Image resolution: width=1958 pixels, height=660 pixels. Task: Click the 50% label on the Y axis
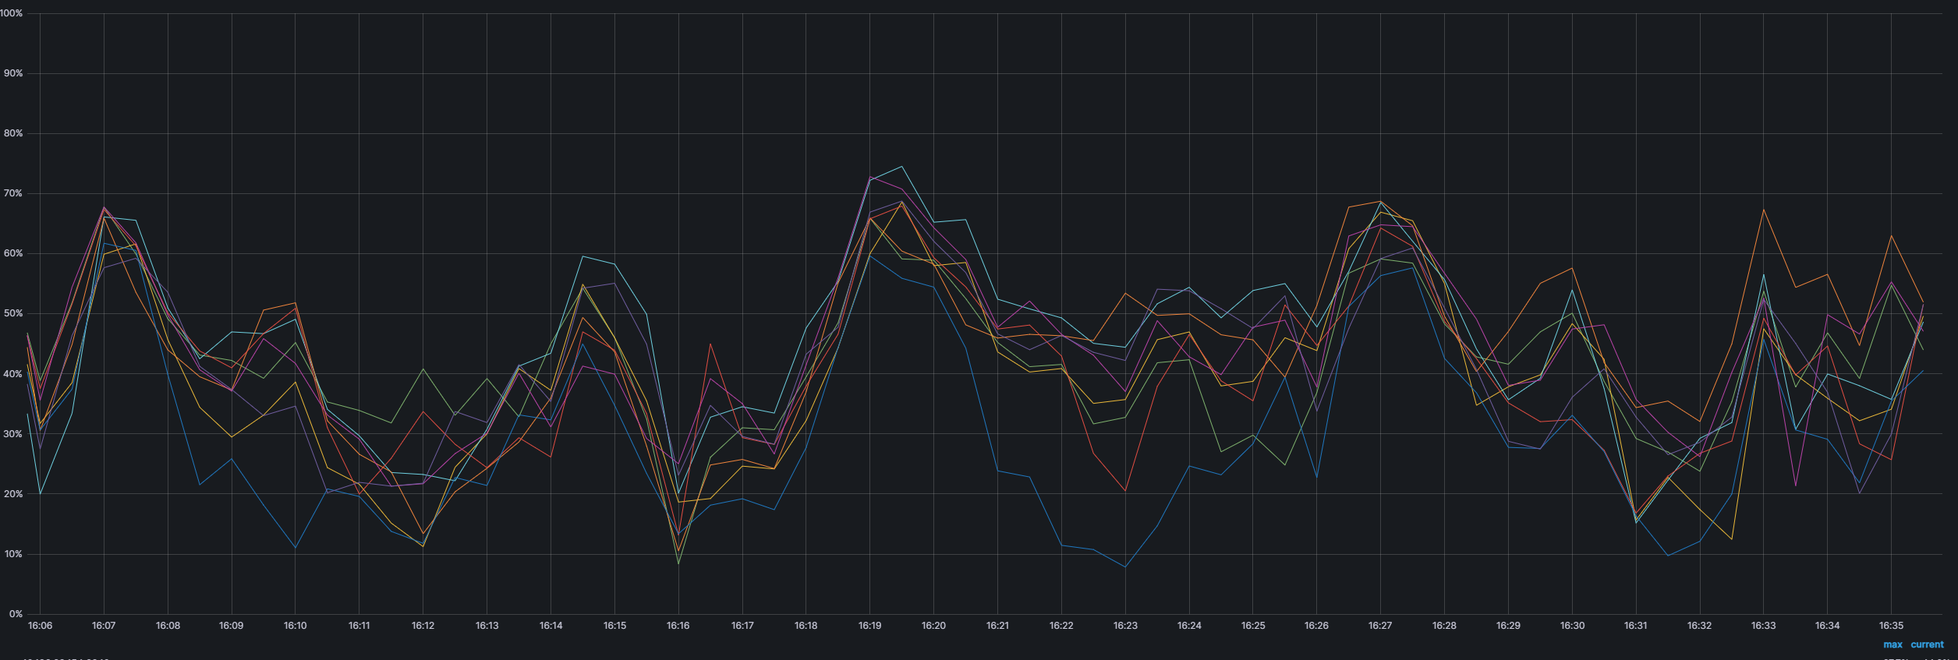click(x=14, y=314)
